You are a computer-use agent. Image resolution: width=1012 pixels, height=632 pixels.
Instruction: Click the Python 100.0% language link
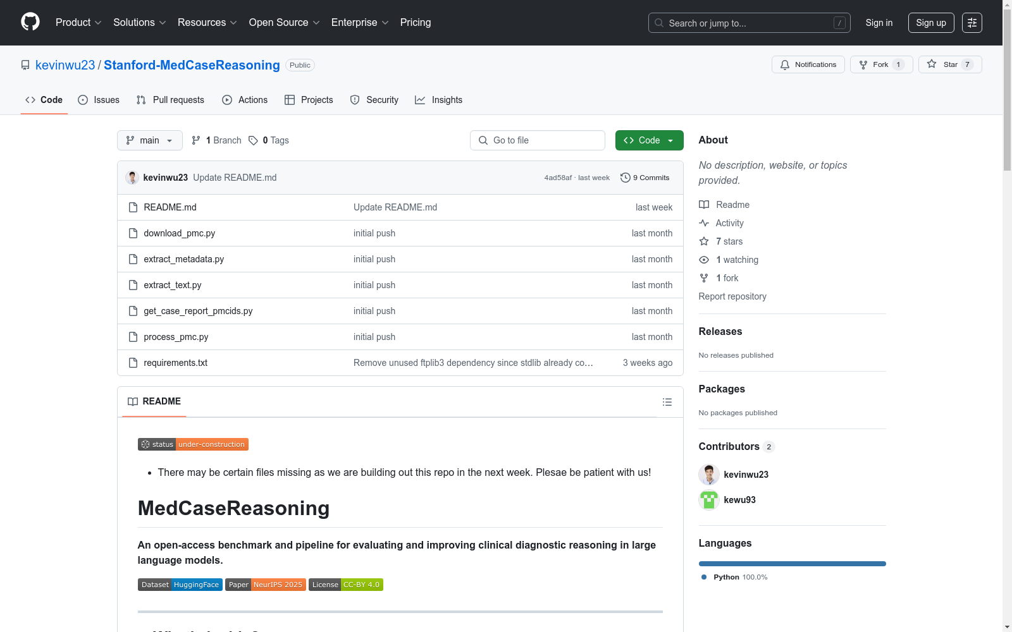click(734, 577)
